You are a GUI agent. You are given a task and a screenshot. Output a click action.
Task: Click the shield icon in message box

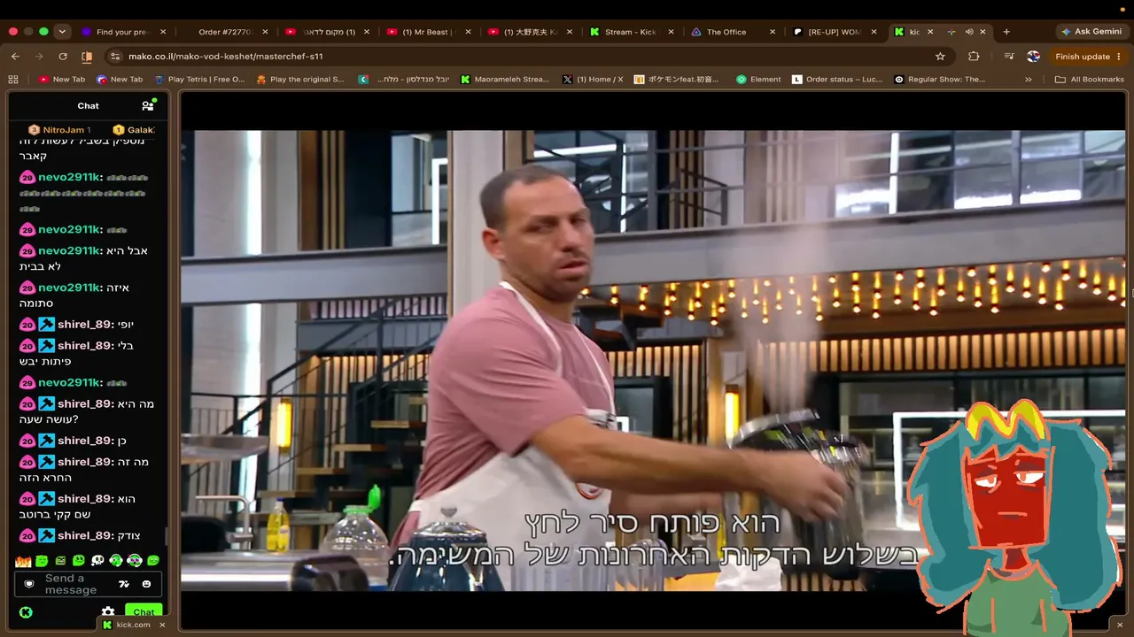pyautogui.click(x=29, y=584)
